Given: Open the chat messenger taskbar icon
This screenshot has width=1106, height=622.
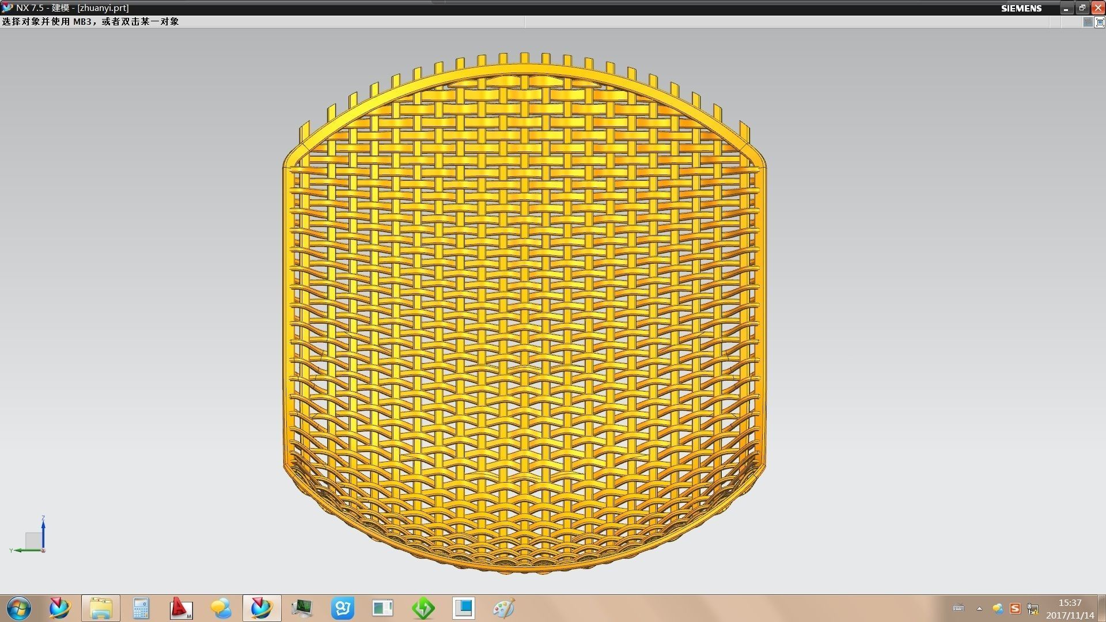Looking at the screenshot, I should [221, 608].
